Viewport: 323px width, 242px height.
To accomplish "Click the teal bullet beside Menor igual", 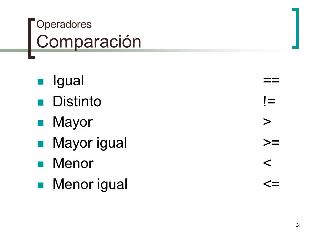I will coord(41,185).
